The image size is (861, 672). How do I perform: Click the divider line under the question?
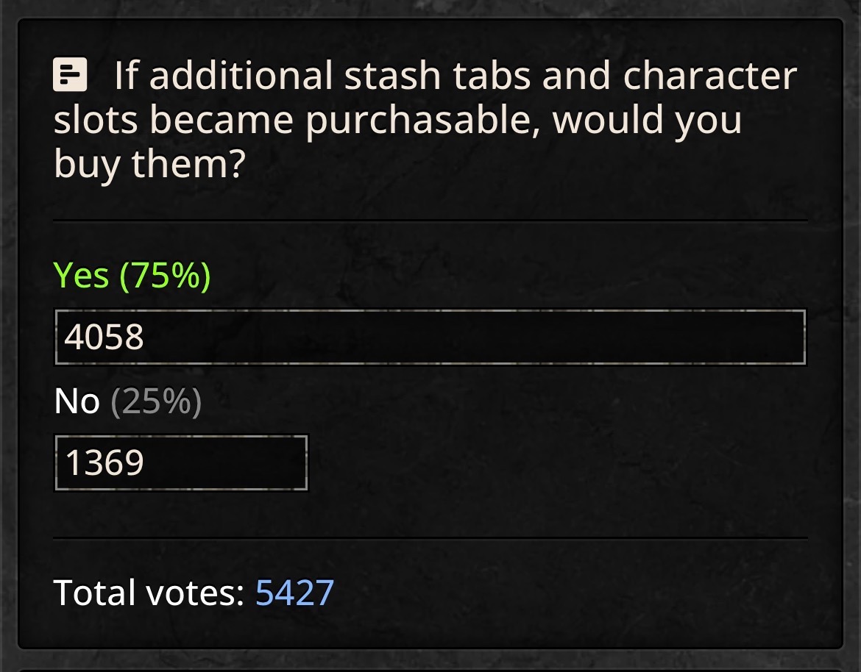point(431,220)
